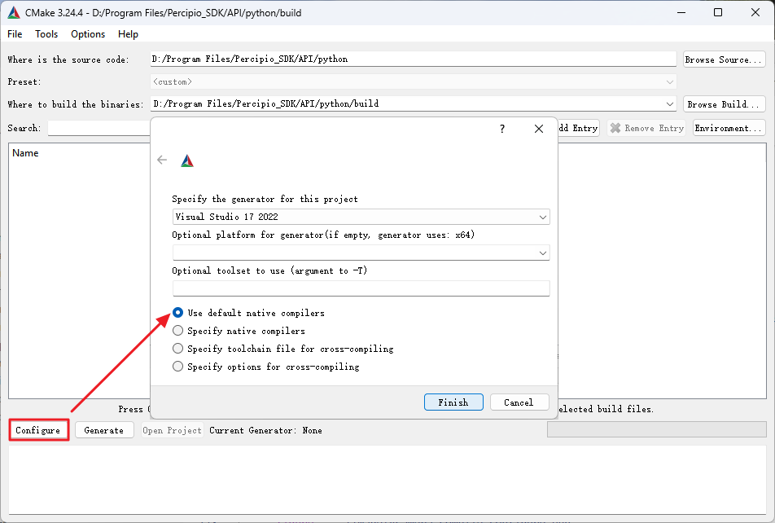
Task: Click the CMake icon in title bar
Action: click(13, 12)
